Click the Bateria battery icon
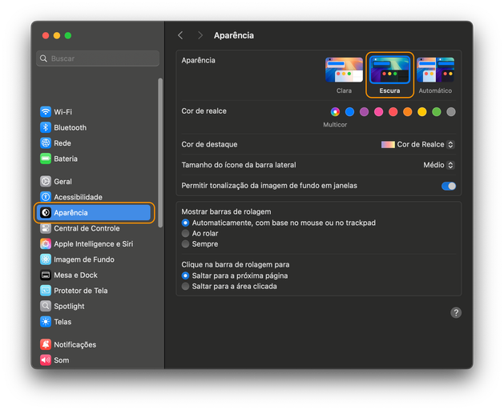 pyautogui.click(x=46, y=159)
